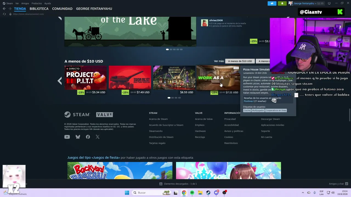351x197 pixels.
Task: Click the Steam logo in the footer
Action: (77, 115)
